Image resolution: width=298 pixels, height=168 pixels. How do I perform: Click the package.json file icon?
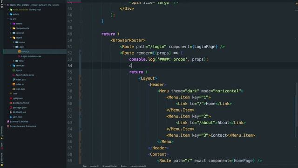pyautogui.click(x=11, y=107)
